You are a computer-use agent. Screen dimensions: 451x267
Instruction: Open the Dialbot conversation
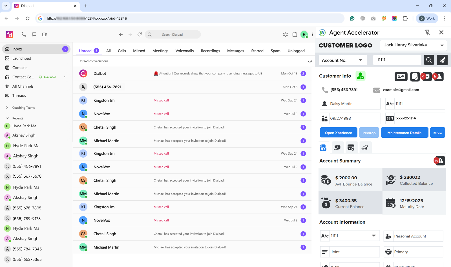pyautogui.click(x=192, y=74)
